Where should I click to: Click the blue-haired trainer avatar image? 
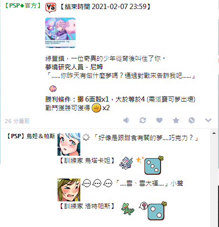point(69,144)
